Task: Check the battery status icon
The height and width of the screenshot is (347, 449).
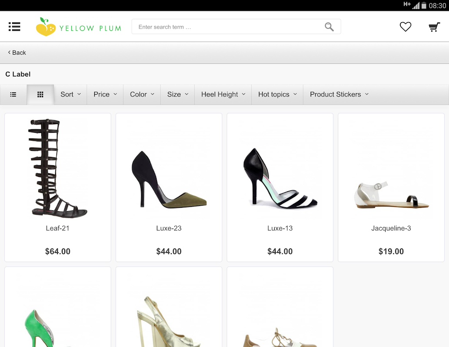Action: click(x=424, y=6)
